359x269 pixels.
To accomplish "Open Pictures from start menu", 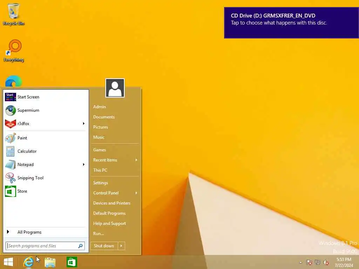I will pos(101,127).
